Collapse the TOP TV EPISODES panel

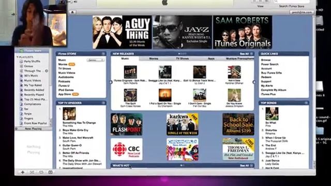[x=103, y=103]
